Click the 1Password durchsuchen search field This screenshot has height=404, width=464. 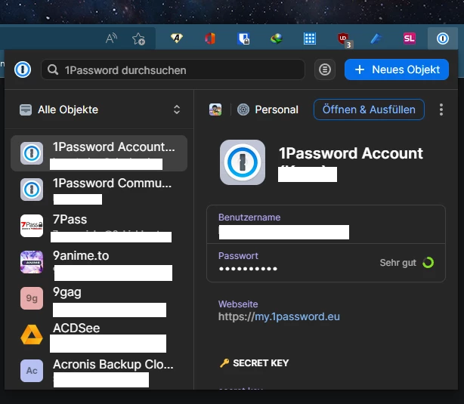pos(173,69)
